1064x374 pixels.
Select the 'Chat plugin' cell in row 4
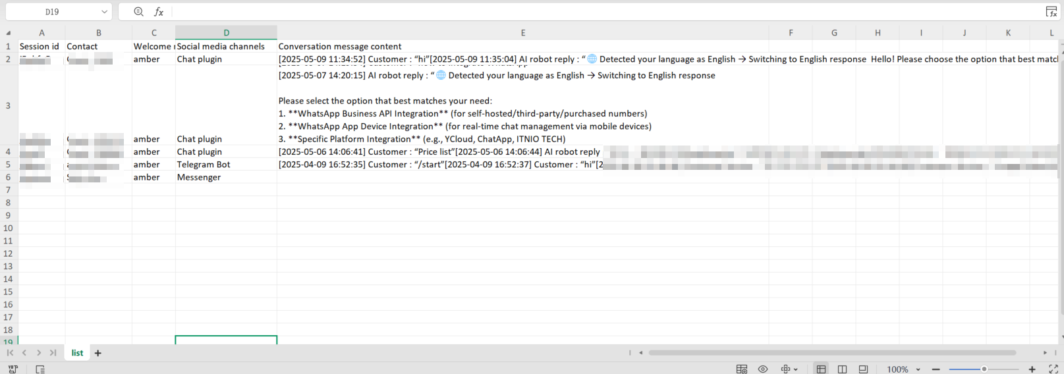(226, 152)
